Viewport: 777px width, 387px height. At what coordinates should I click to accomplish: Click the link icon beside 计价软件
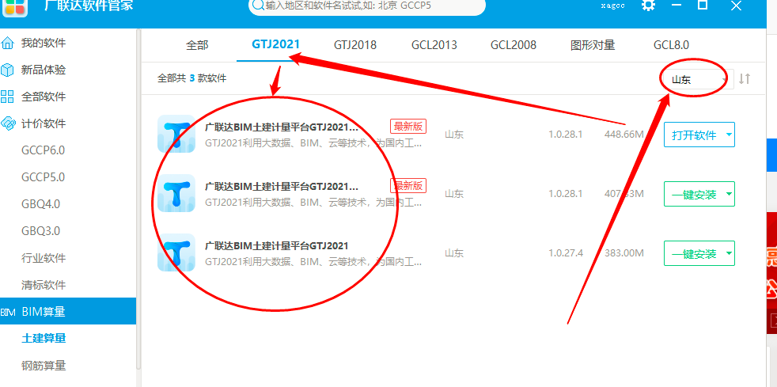(x=7, y=123)
